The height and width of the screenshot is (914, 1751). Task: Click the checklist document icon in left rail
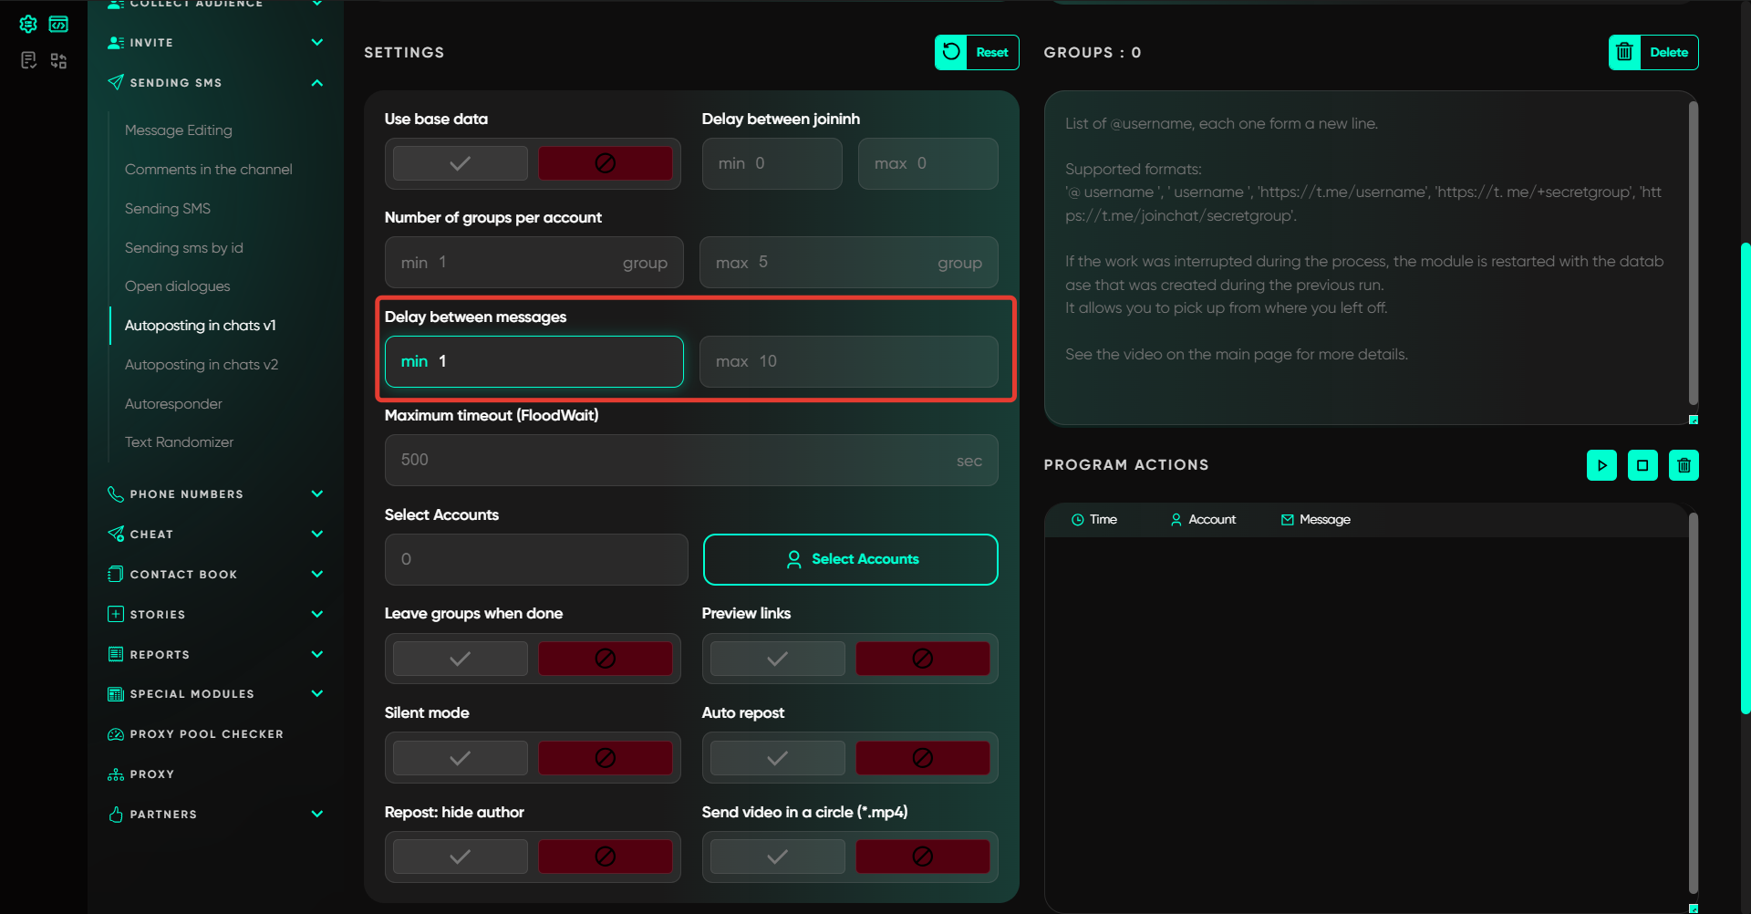click(x=28, y=60)
